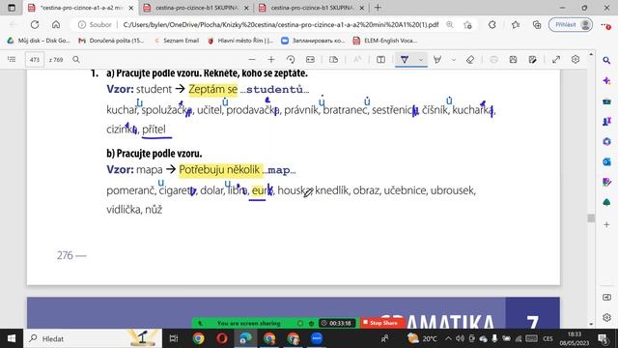Add a sidebar app with plus
This screenshot has width=618, height=348.
click(606, 224)
